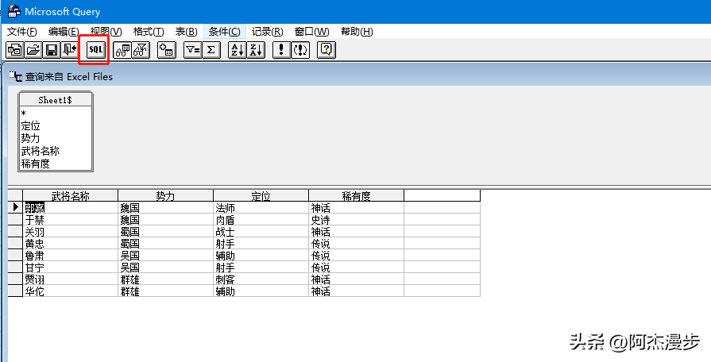Click the Microsoft Query title bar app icon

(x=14, y=11)
